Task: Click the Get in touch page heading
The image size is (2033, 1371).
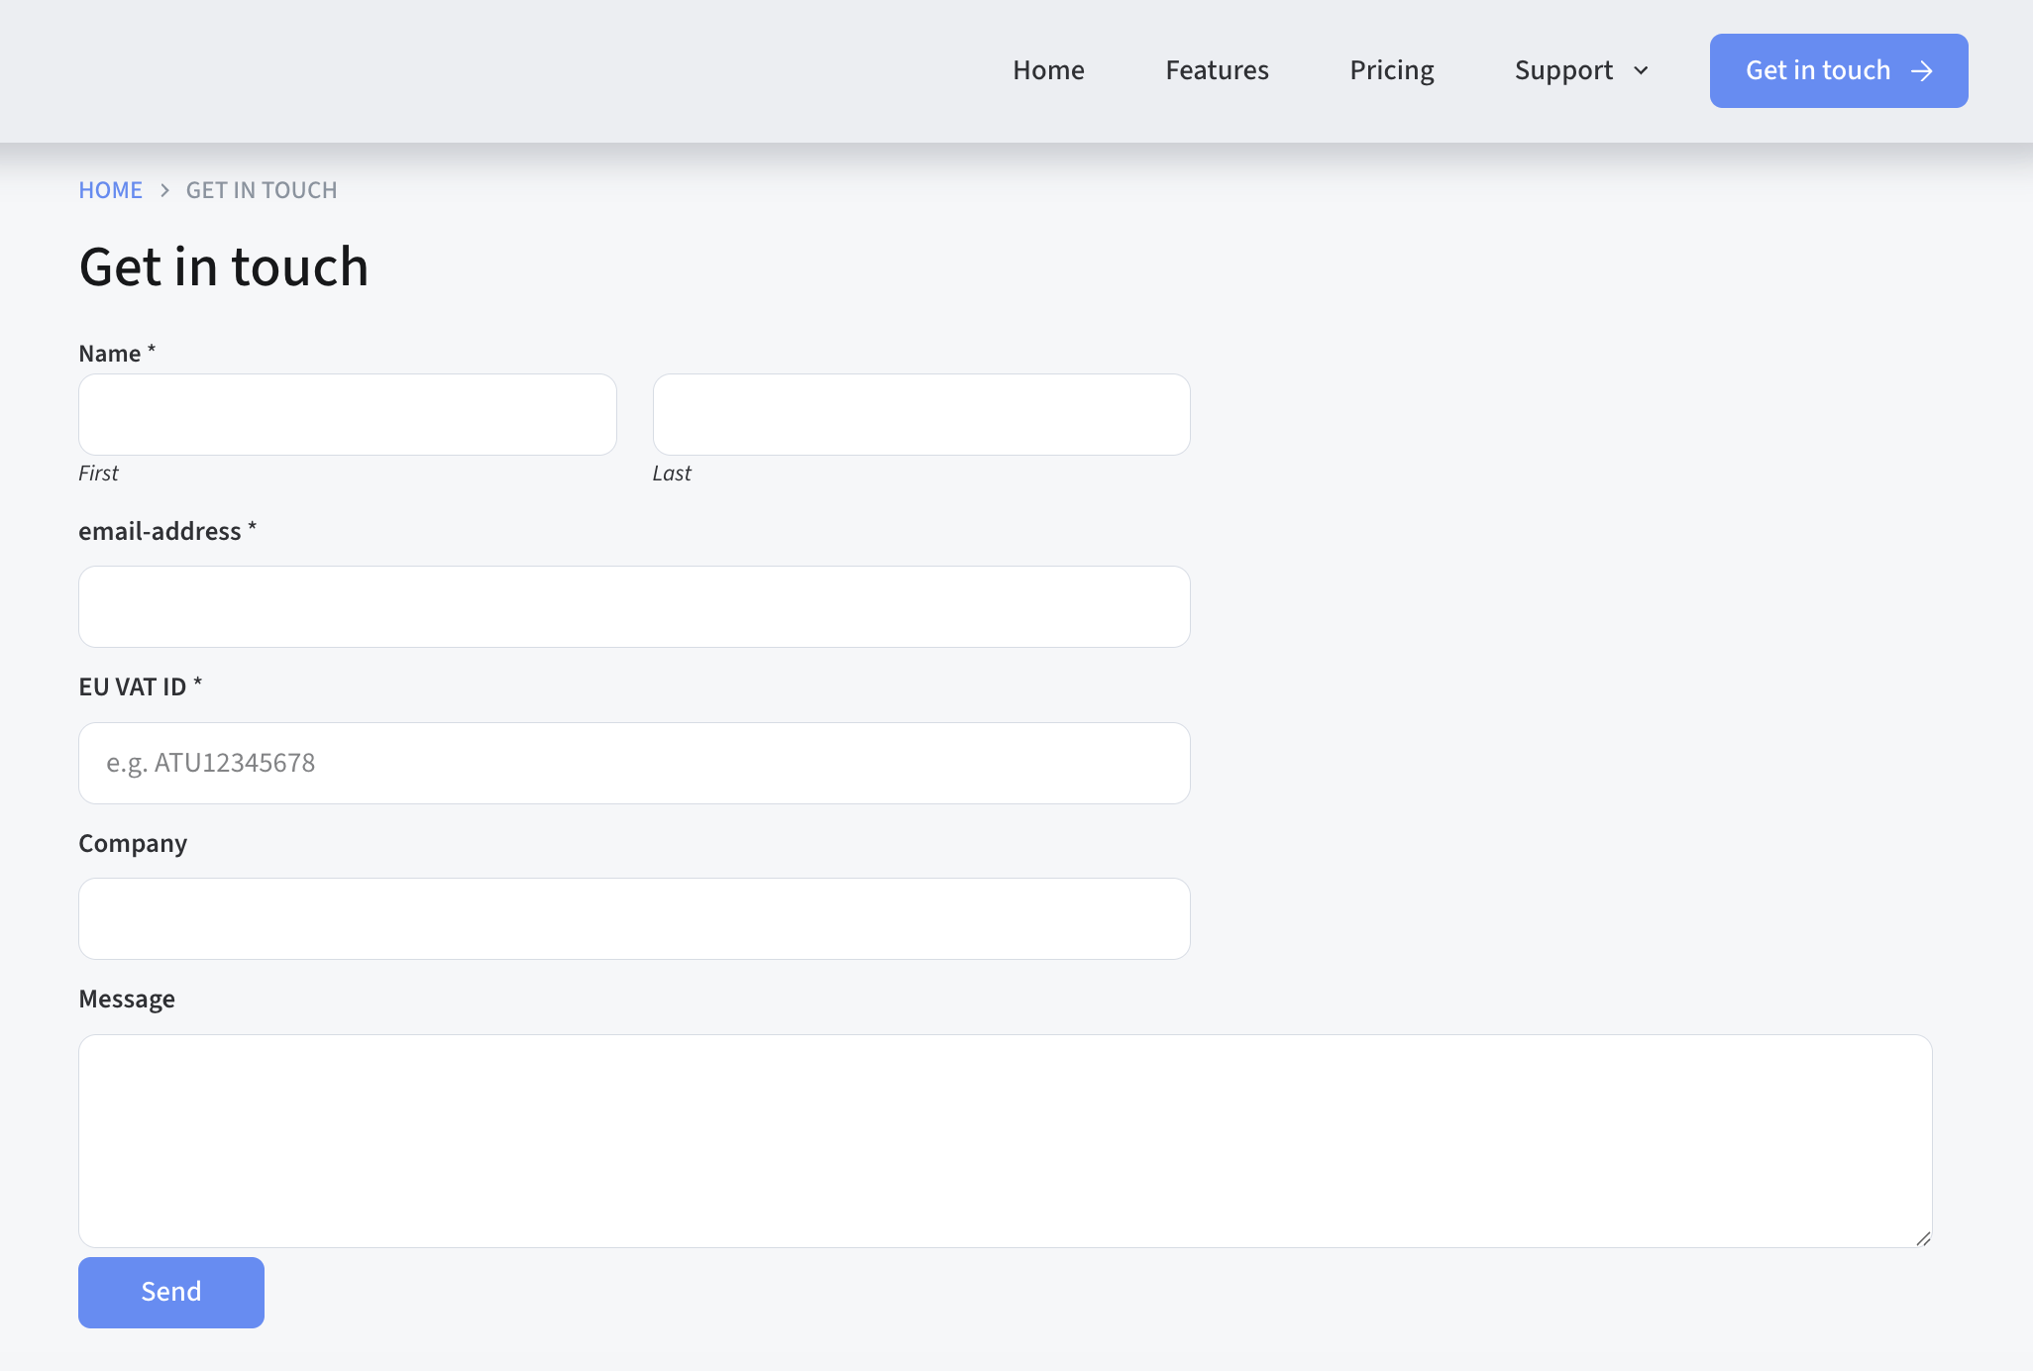Action: coord(224,265)
